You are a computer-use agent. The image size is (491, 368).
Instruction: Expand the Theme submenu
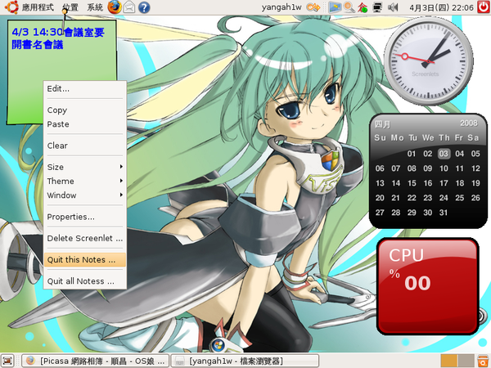(85, 182)
